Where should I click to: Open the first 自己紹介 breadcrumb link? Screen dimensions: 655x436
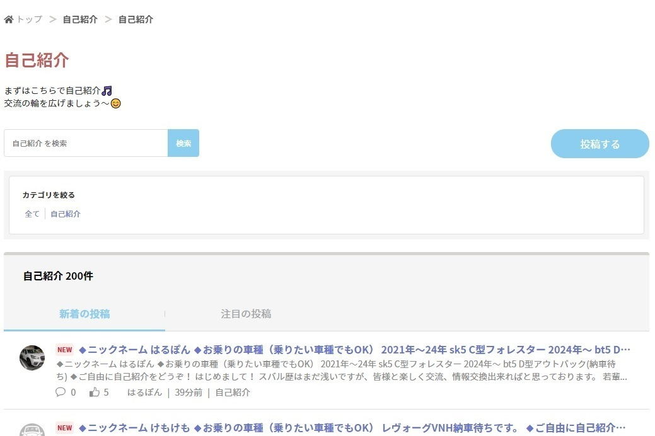(80, 19)
